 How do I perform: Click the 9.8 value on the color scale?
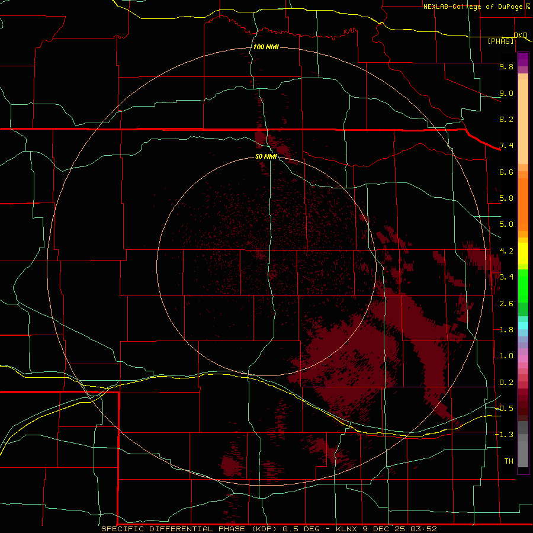(506, 67)
